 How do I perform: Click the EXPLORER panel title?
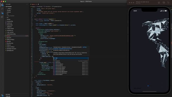8,4
